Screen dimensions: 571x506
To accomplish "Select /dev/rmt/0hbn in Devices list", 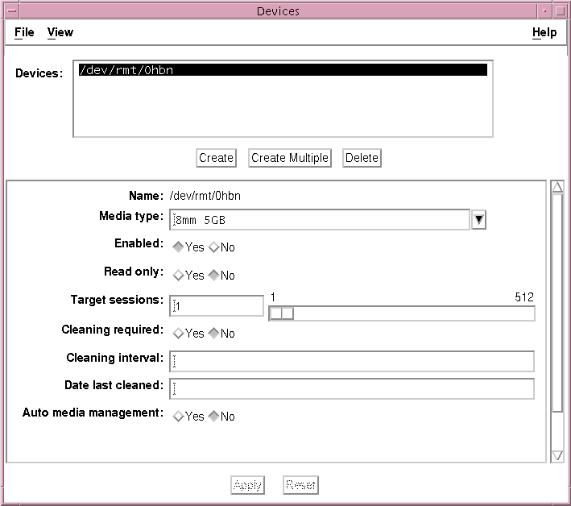I will 282,70.
